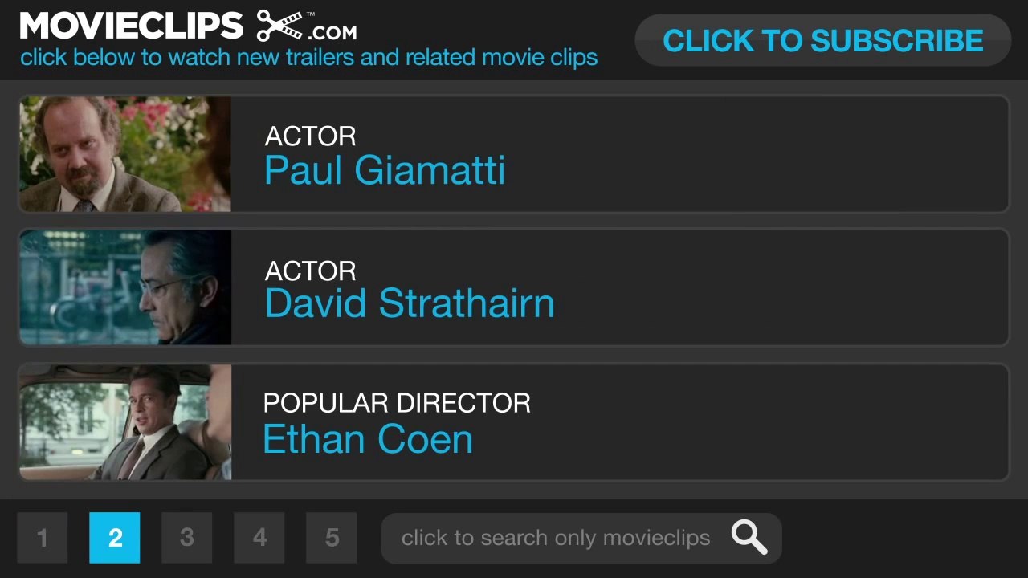Switch to page 3
This screenshot has width=1028, height=578.
coord(187,538)
